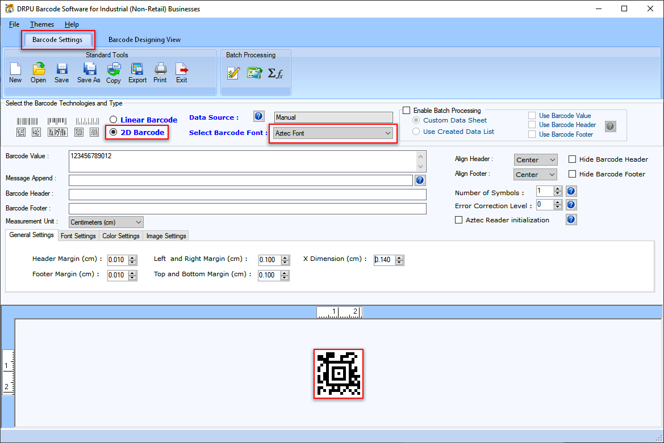Image resolution: width=664 pixels, height=443 pixels.
Task: Open the Align Header dropdown
Action: (x=535, y=160)
